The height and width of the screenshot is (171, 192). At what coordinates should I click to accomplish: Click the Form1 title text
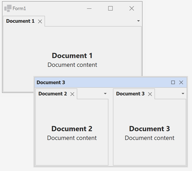(x=19, y=9)
